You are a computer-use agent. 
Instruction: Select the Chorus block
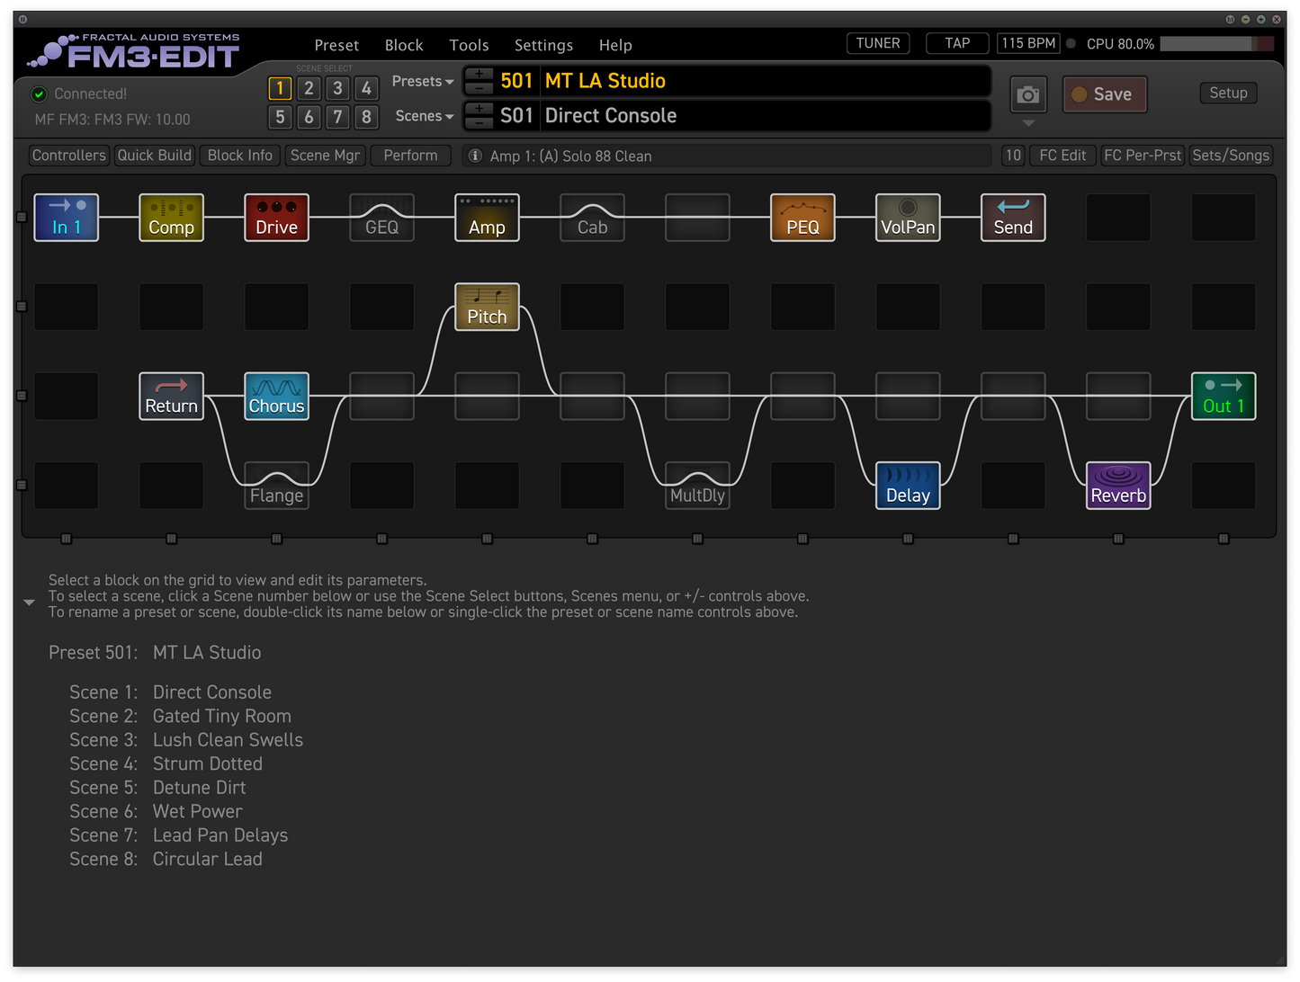pyautogui.click(x=276, y=397)
